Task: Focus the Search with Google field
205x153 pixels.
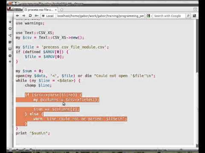Action: pos(169,16)
